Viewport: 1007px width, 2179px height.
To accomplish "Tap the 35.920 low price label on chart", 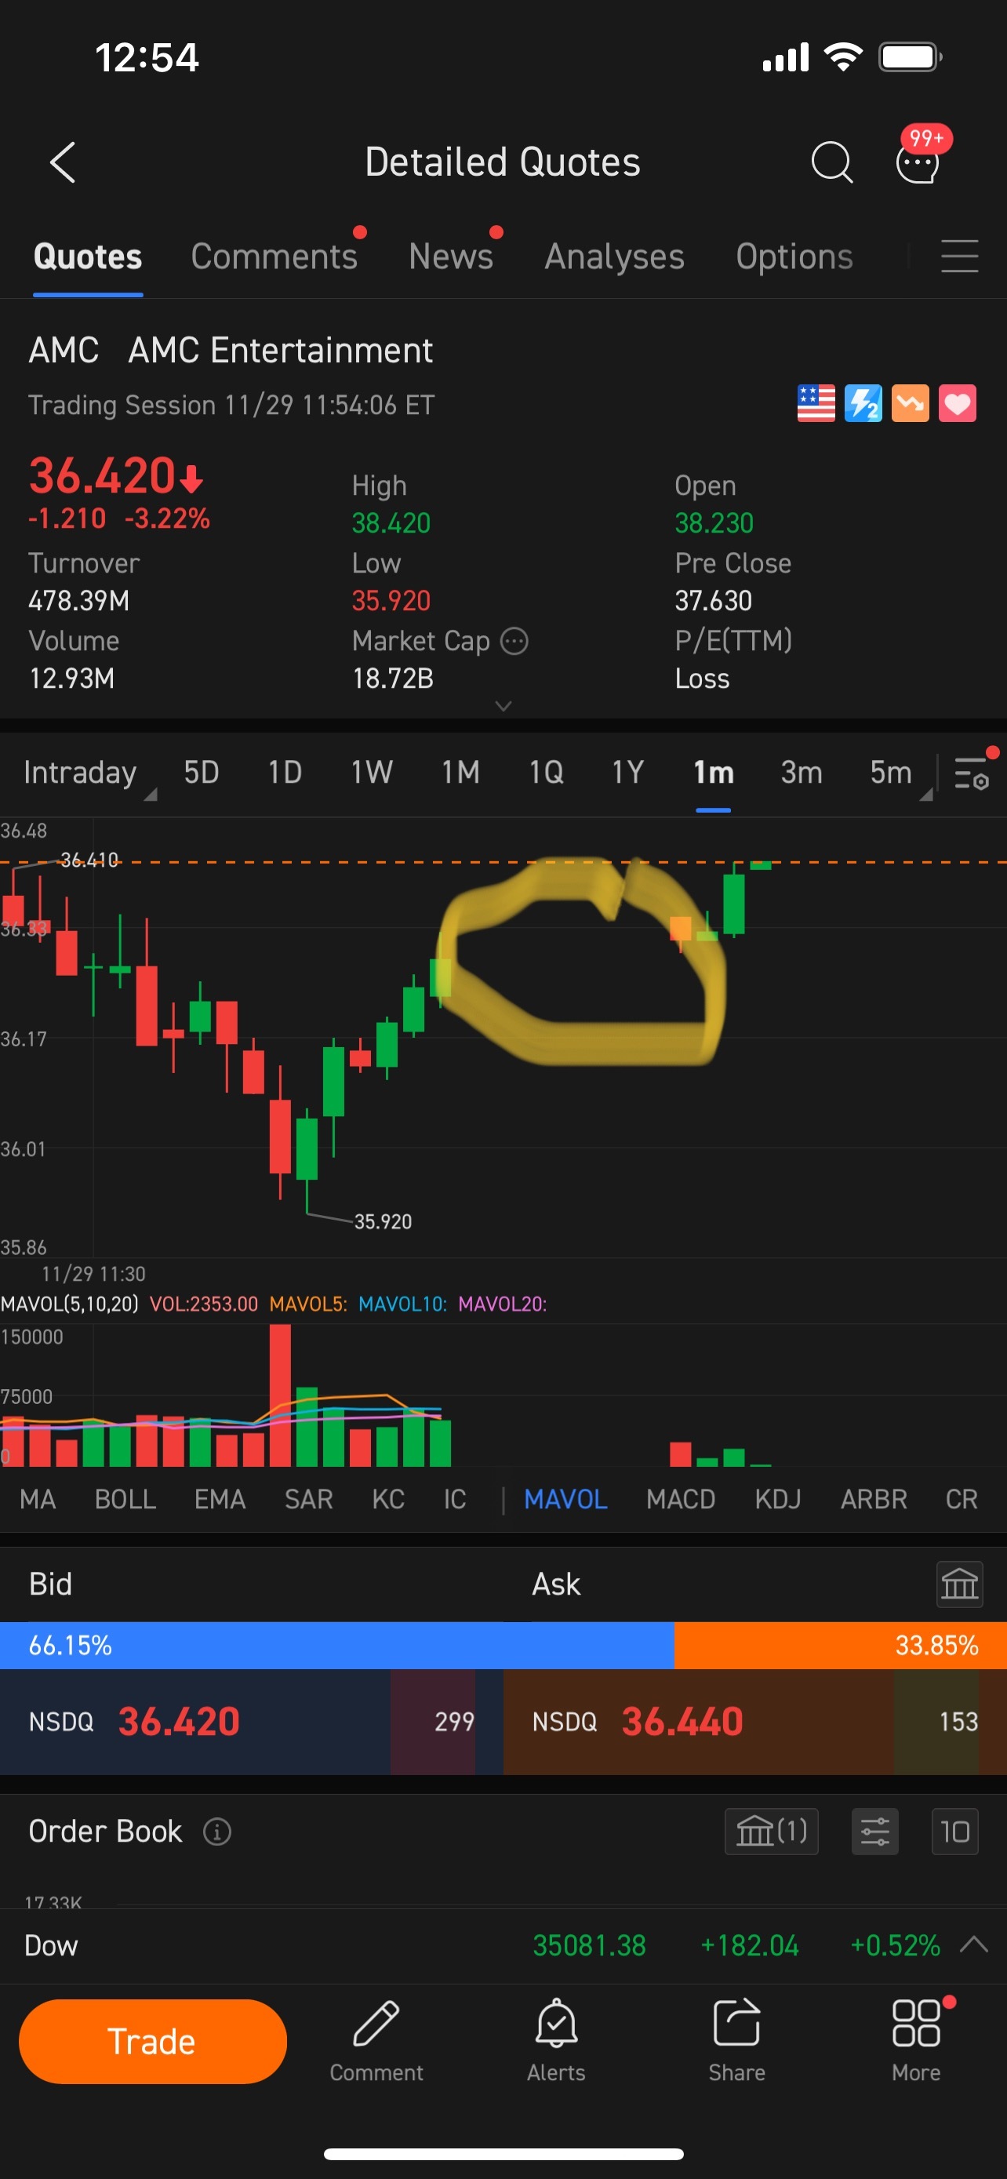I will click(x=383, y=1221).
